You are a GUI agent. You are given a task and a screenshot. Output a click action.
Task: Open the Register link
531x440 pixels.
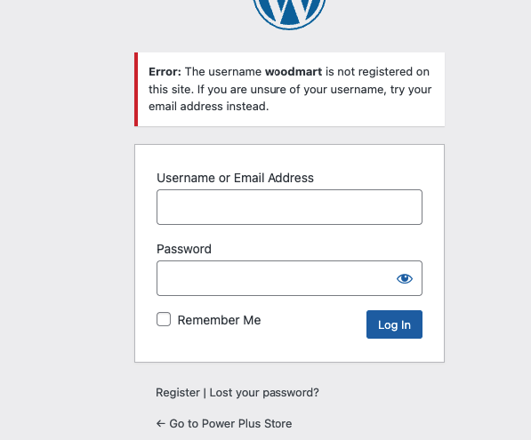(x=178, y=393)
